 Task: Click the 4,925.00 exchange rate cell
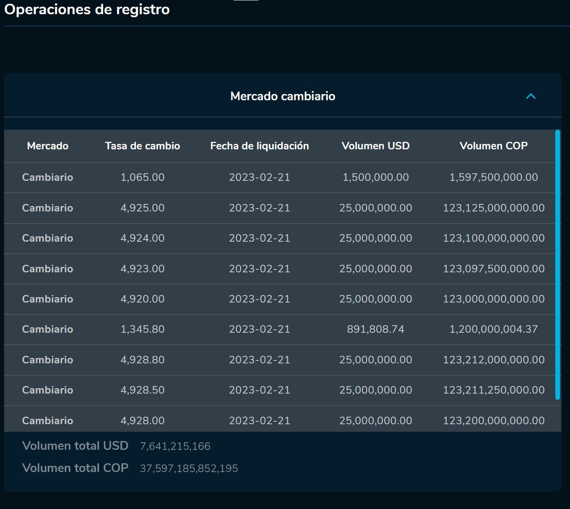point(142,208)
